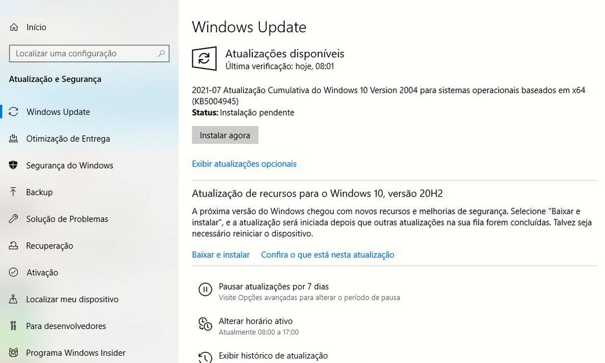605x363 pixels.
Task: Open Confira o que está nesta atualização
Action: 328,254
